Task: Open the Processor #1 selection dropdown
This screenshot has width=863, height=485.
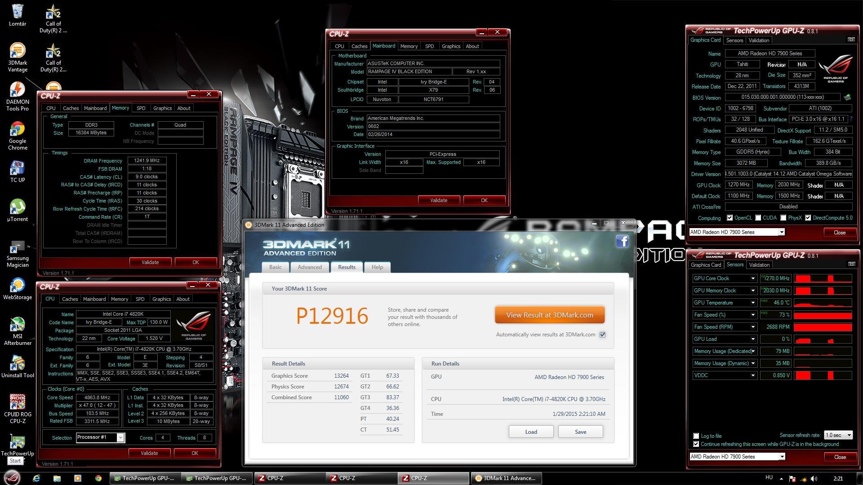Action: (x=120, y=438)
